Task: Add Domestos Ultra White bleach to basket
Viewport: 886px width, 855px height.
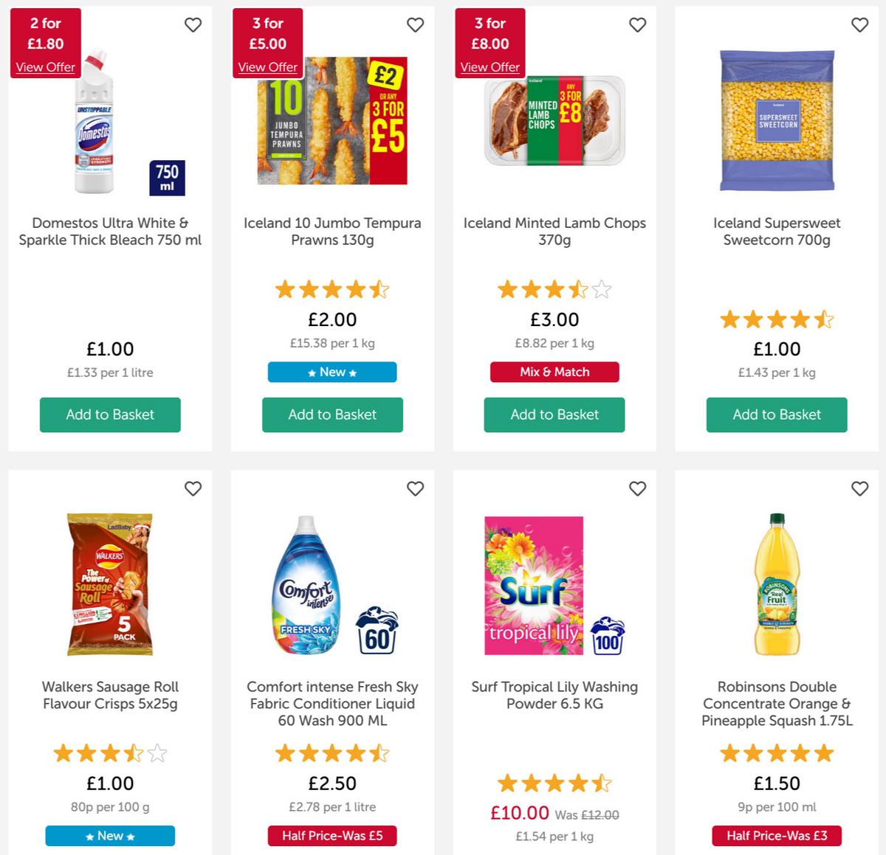Action: click(x=109, y=415)
